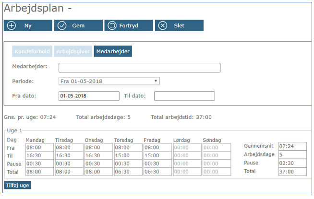Image resolution: width=314 pixels, height=199 pixels.
Task: Switch to the Kundeforhold tab
Action: click(32, 51)
